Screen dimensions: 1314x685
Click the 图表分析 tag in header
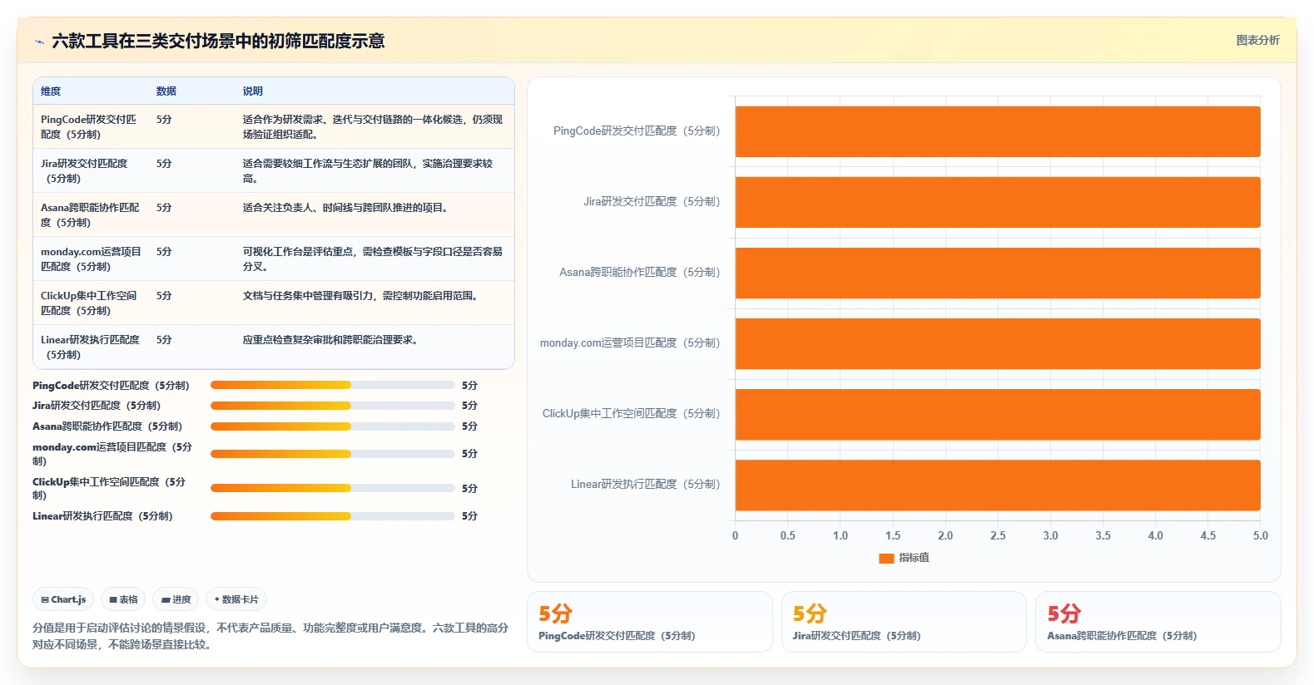click(x=1257, y=40)
